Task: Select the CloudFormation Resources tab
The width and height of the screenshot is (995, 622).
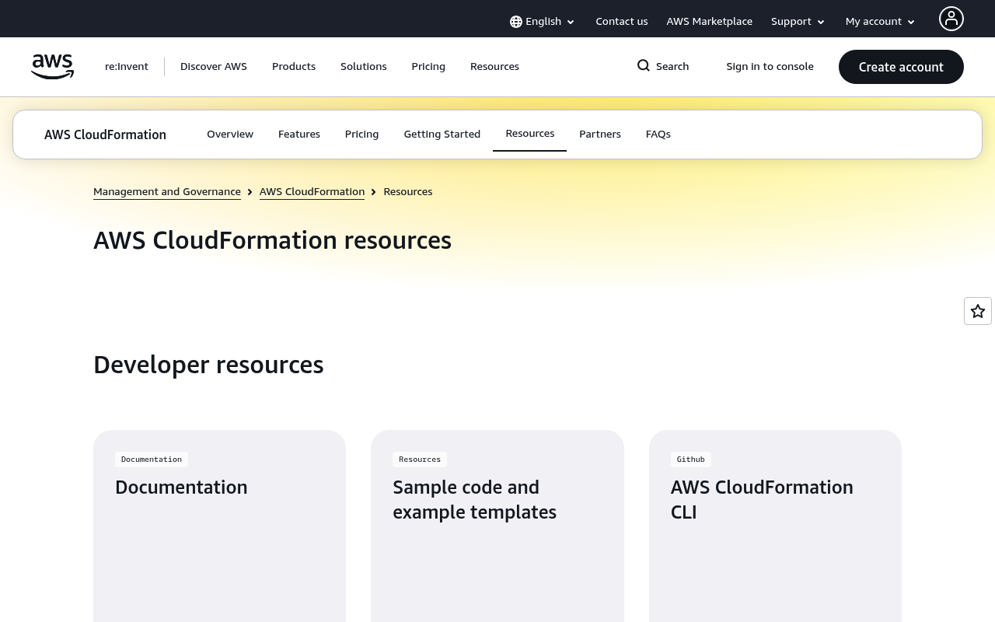Action: click(530, 134)
